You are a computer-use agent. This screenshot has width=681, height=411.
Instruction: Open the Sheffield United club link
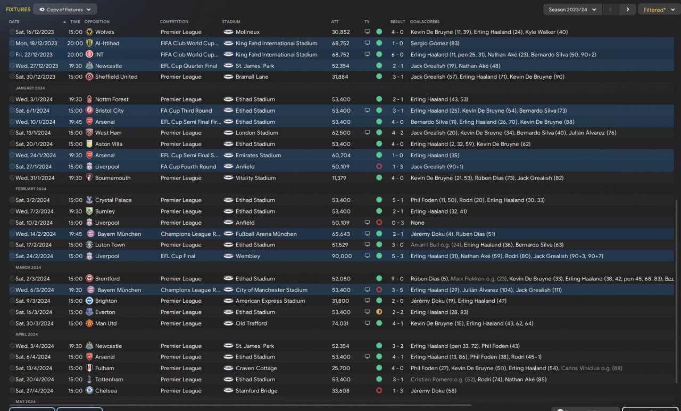coord(116,76)
